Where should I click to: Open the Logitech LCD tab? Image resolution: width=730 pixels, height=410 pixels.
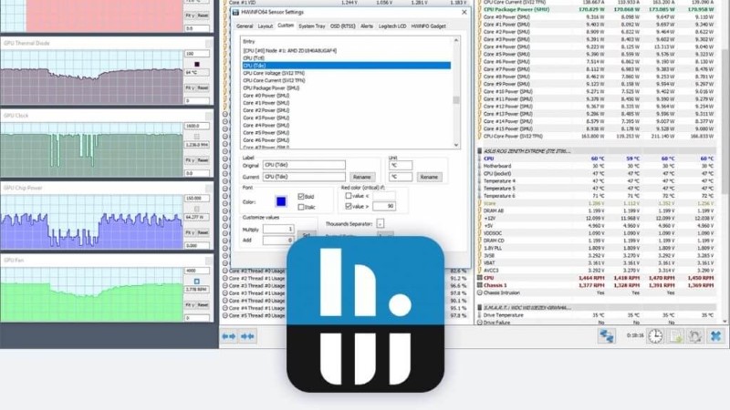click(x=392, y=26)
